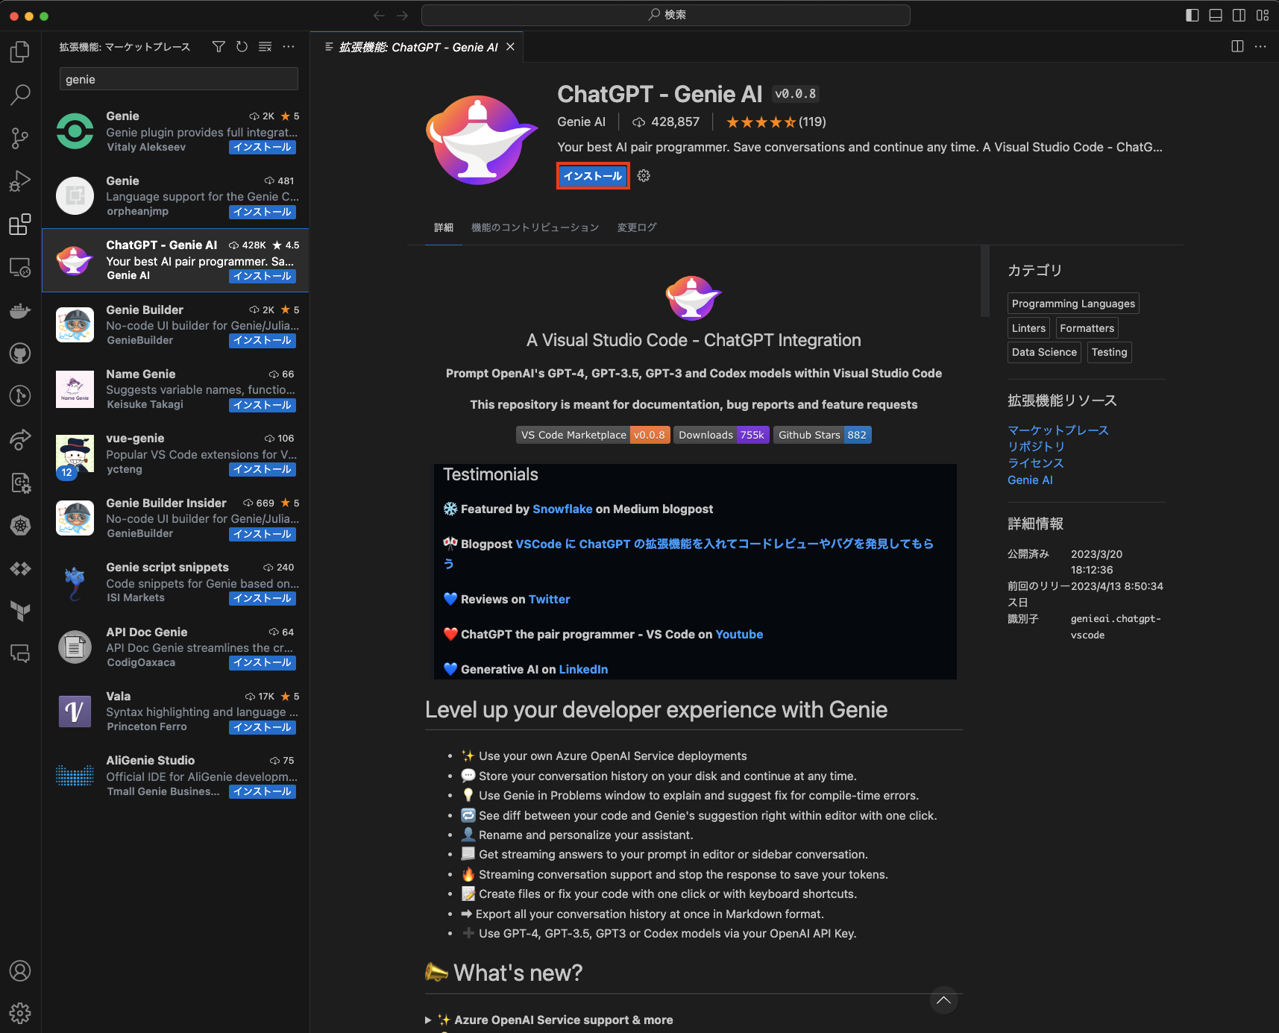Open the Manage gear at bottom left
This screenshot has width=1279, height=1033.
coord(20,1013)
